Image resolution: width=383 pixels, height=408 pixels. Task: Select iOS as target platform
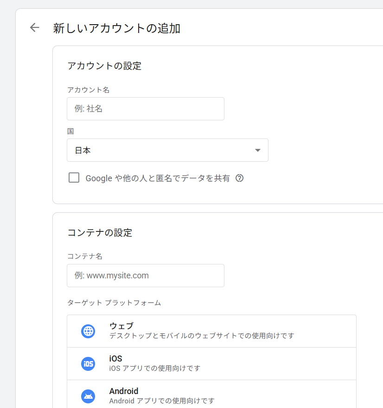point(211,364)
